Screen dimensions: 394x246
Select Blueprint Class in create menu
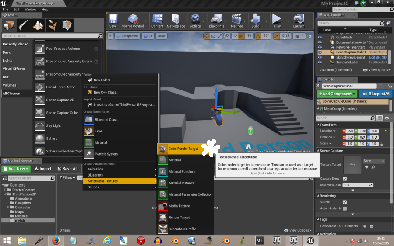pos(120,120)
